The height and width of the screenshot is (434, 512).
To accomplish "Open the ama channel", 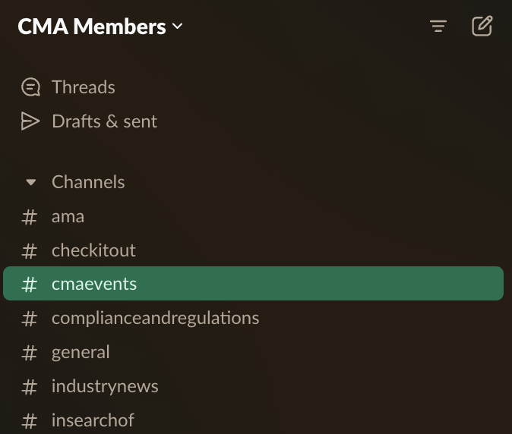I will [x=68, y=216].
